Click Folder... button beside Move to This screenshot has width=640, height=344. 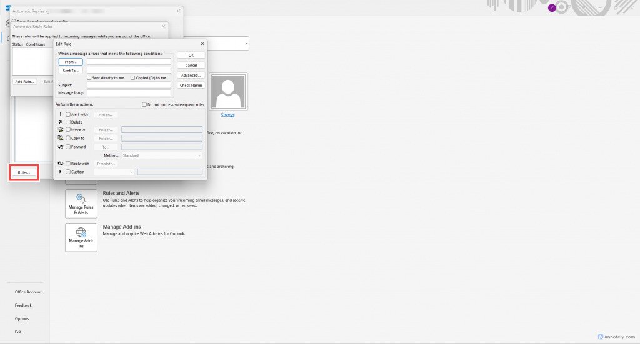[x=106, y=130]
